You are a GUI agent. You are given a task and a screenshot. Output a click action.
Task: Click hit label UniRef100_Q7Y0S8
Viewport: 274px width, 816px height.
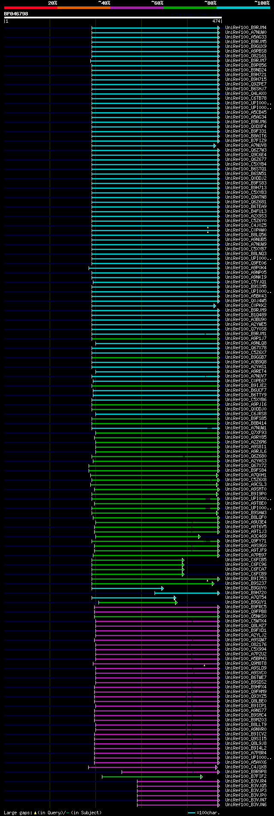[x=246, y=329]
